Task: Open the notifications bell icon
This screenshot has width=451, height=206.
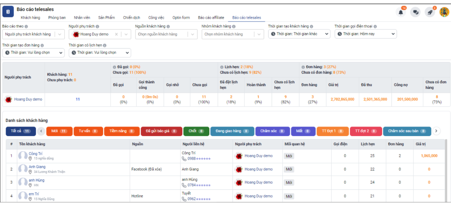Action: pyautogui.click(x=401, y=12)
